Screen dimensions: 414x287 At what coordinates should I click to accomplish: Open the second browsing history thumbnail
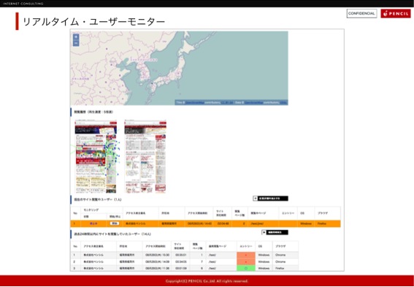coord(145,156)
